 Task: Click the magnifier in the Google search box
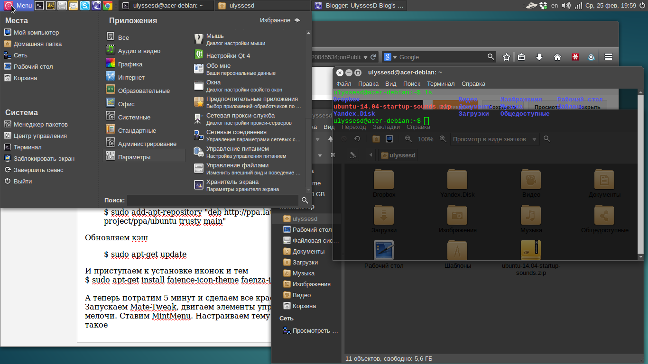tap(491, 57)
